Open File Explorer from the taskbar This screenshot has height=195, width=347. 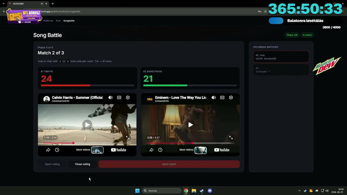tap(194, 191)
